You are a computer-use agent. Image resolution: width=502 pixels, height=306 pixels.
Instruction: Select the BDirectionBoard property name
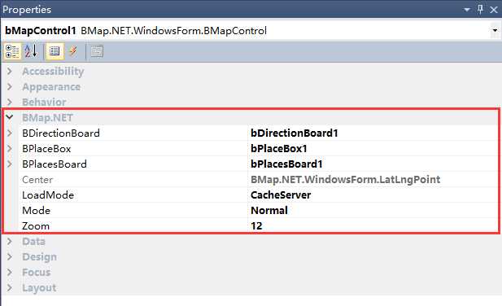click(x=61, y=133)
